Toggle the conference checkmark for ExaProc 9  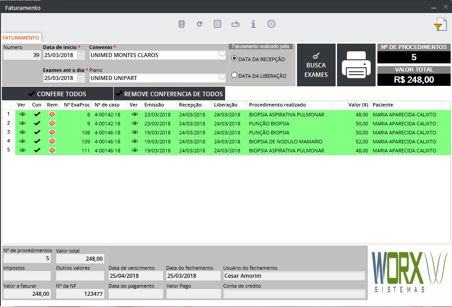coord(37,123)
